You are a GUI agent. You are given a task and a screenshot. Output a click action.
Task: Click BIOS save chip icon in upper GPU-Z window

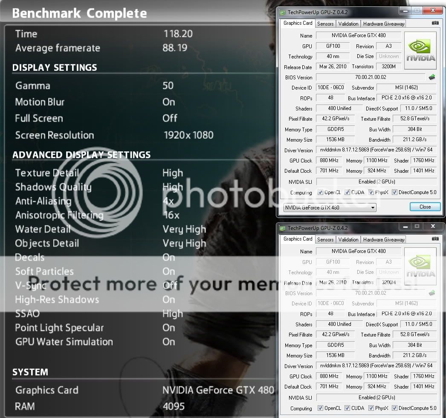click(x=432, y=77)
